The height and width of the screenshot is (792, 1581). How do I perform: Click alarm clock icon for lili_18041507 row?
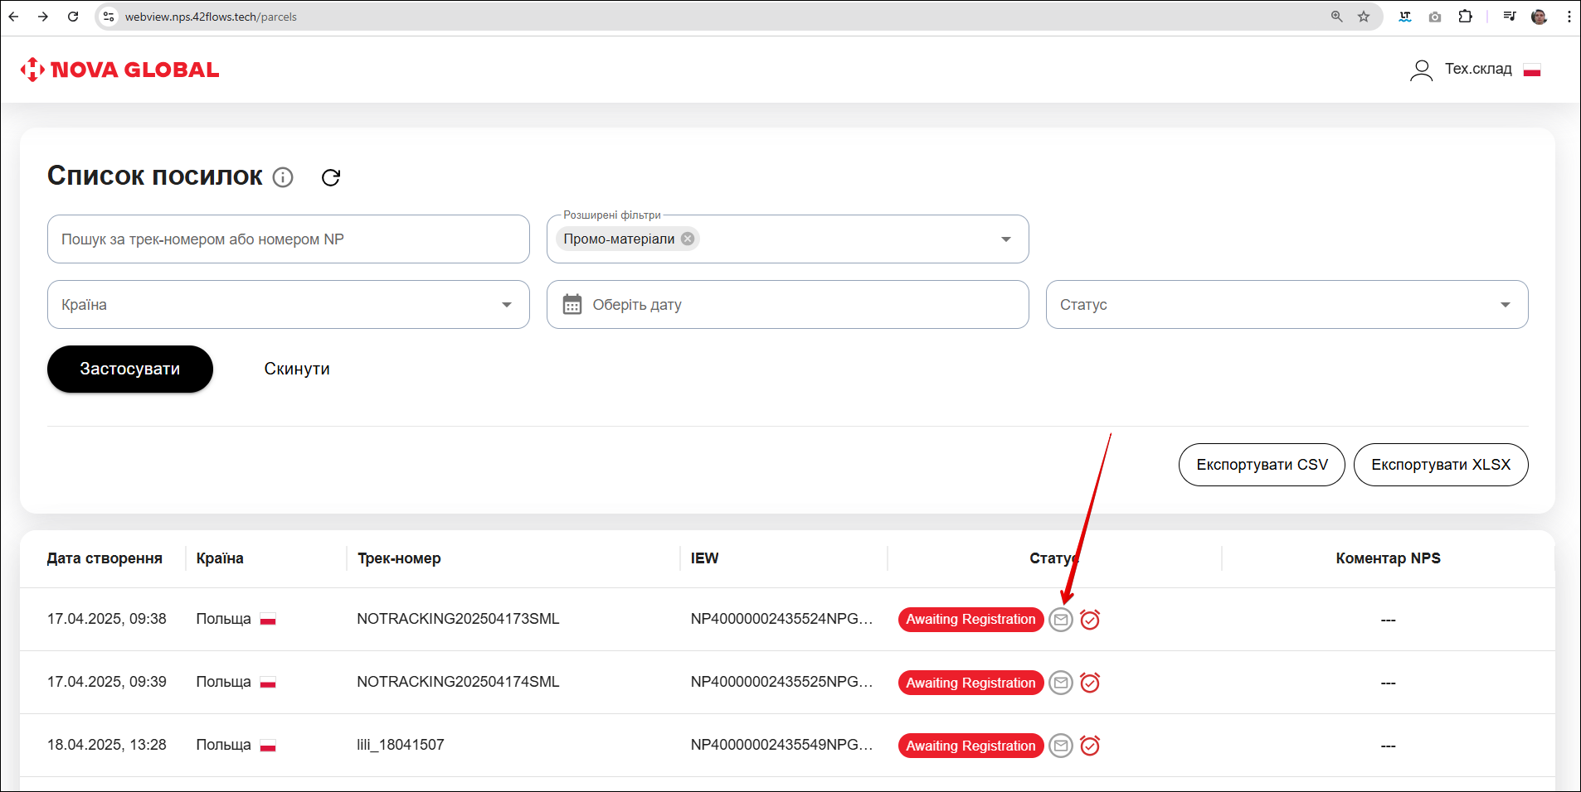[1090, 746]
